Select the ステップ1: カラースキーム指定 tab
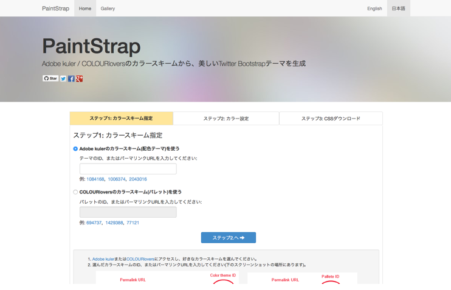This screenshot has width=451, height=290. [121, 118]
